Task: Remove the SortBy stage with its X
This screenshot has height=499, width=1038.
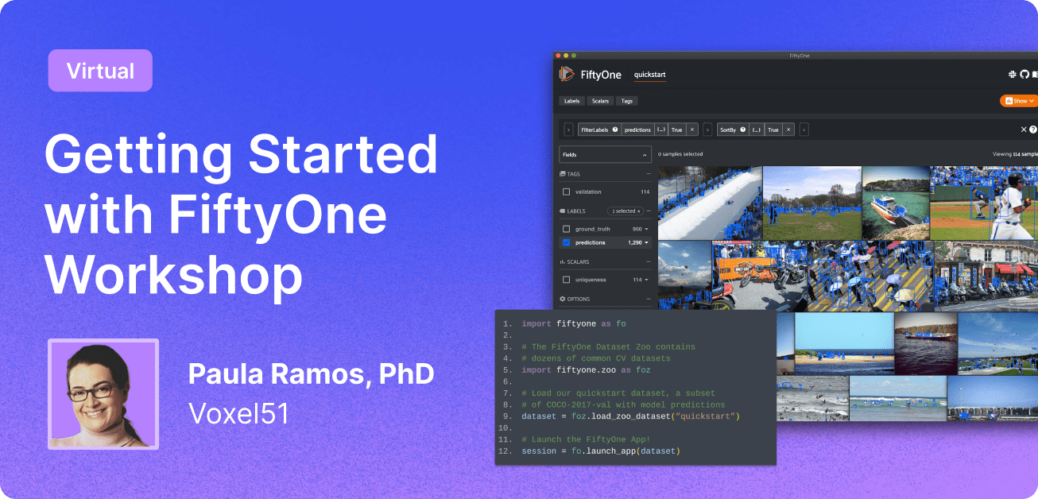Action: (788, 130)
